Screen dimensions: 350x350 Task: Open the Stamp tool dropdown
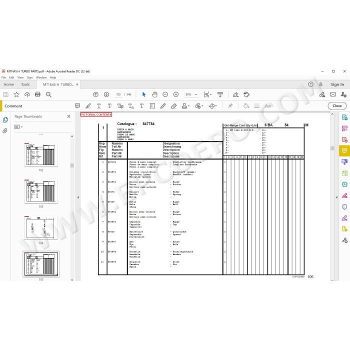coord(185,106)
